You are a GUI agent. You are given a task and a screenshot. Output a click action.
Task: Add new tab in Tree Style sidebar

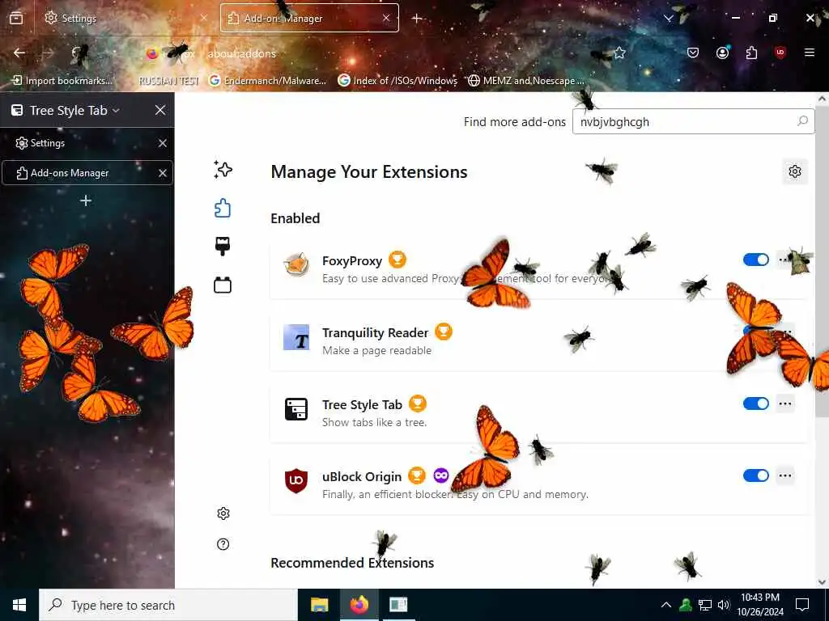point(86,201)
